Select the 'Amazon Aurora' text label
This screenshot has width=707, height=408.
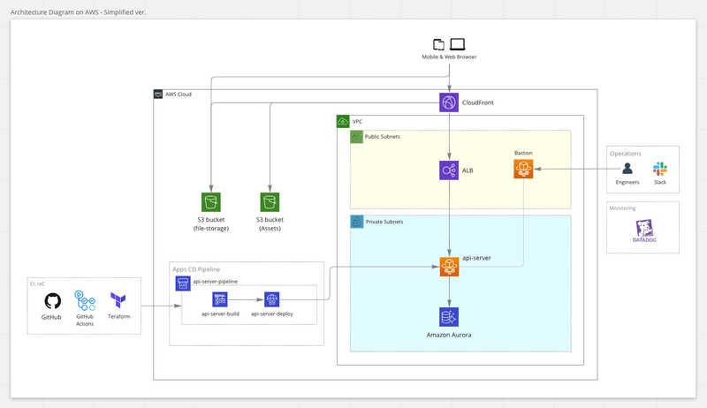tap(449, 335)
